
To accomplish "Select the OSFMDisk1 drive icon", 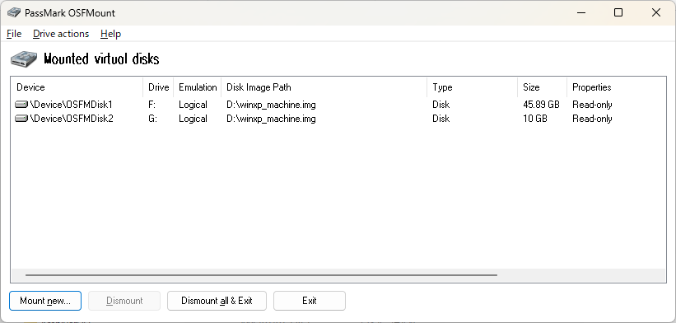I will pos(21,105).
